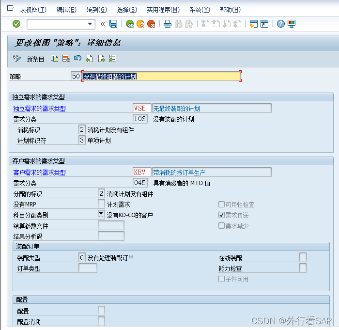
Task: Click the red Cancel icon
Action: [151, 24]
